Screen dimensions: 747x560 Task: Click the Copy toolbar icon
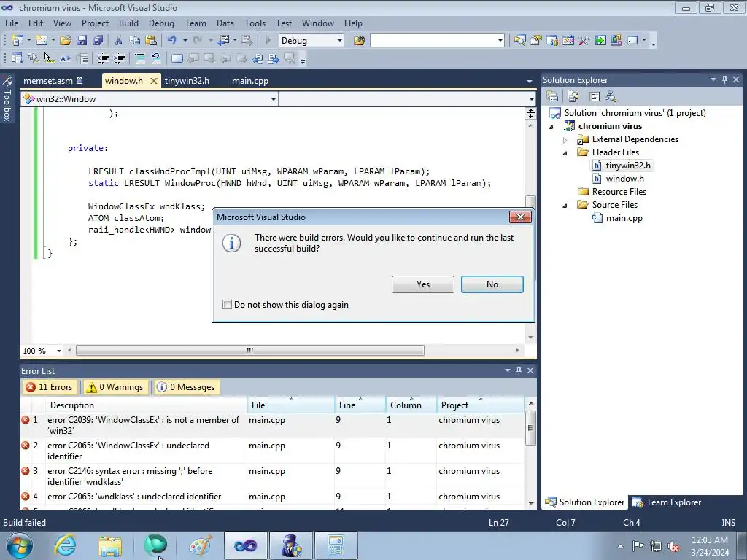[x=135, y=41]
